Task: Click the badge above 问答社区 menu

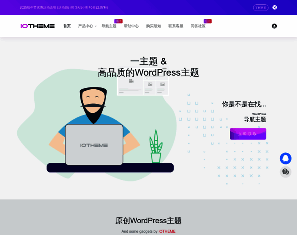Action: click(x=208, y=21)
